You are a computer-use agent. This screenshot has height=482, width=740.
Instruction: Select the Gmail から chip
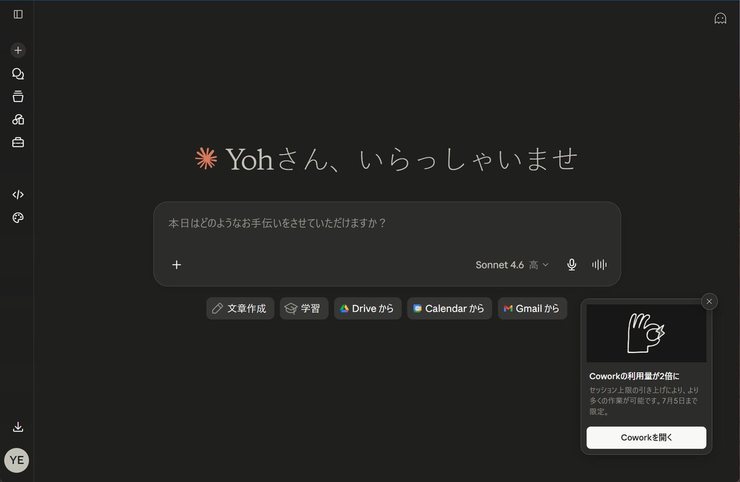coord(532,308)
